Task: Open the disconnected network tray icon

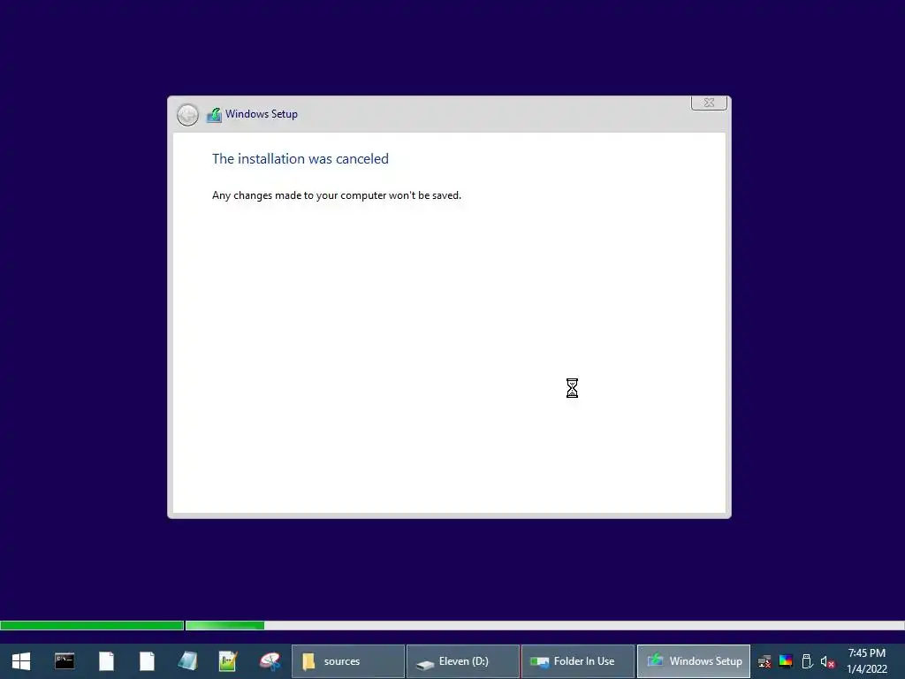Action: pyautogui.click(x=764, y=661)
